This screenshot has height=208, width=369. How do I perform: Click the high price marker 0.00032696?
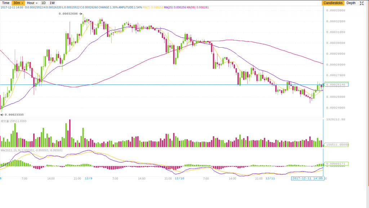(68, 14)
